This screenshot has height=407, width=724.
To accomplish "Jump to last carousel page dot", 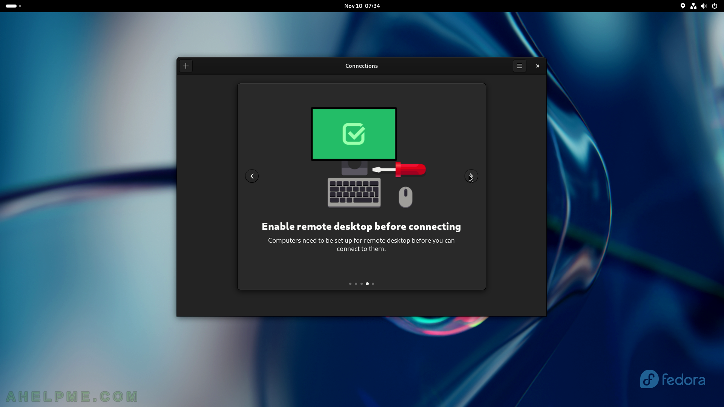I will click(x=373, y=284).
